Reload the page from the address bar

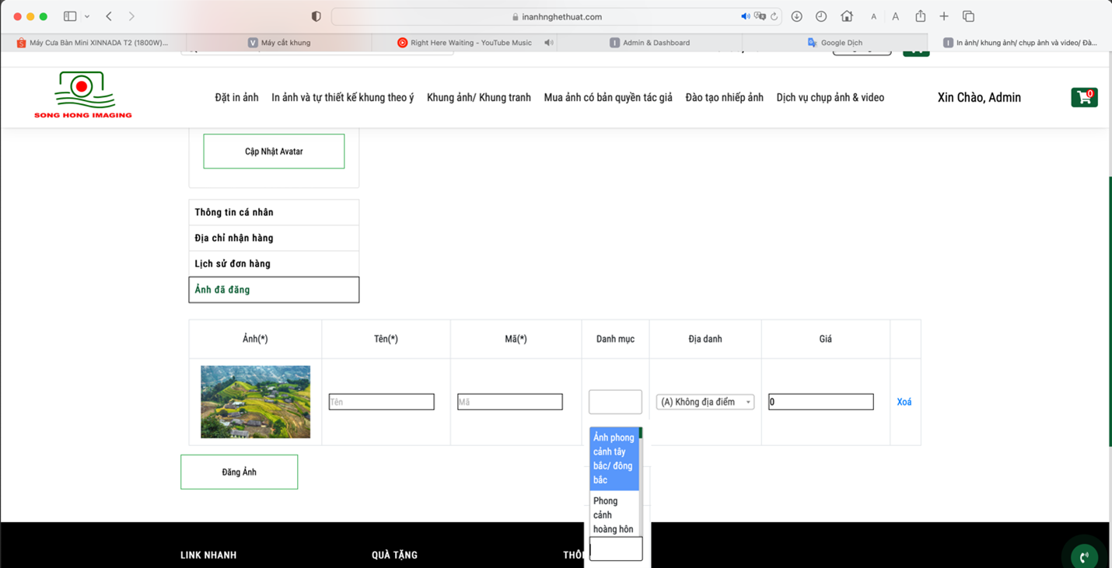pyautogui.click(x=774, y=16)
